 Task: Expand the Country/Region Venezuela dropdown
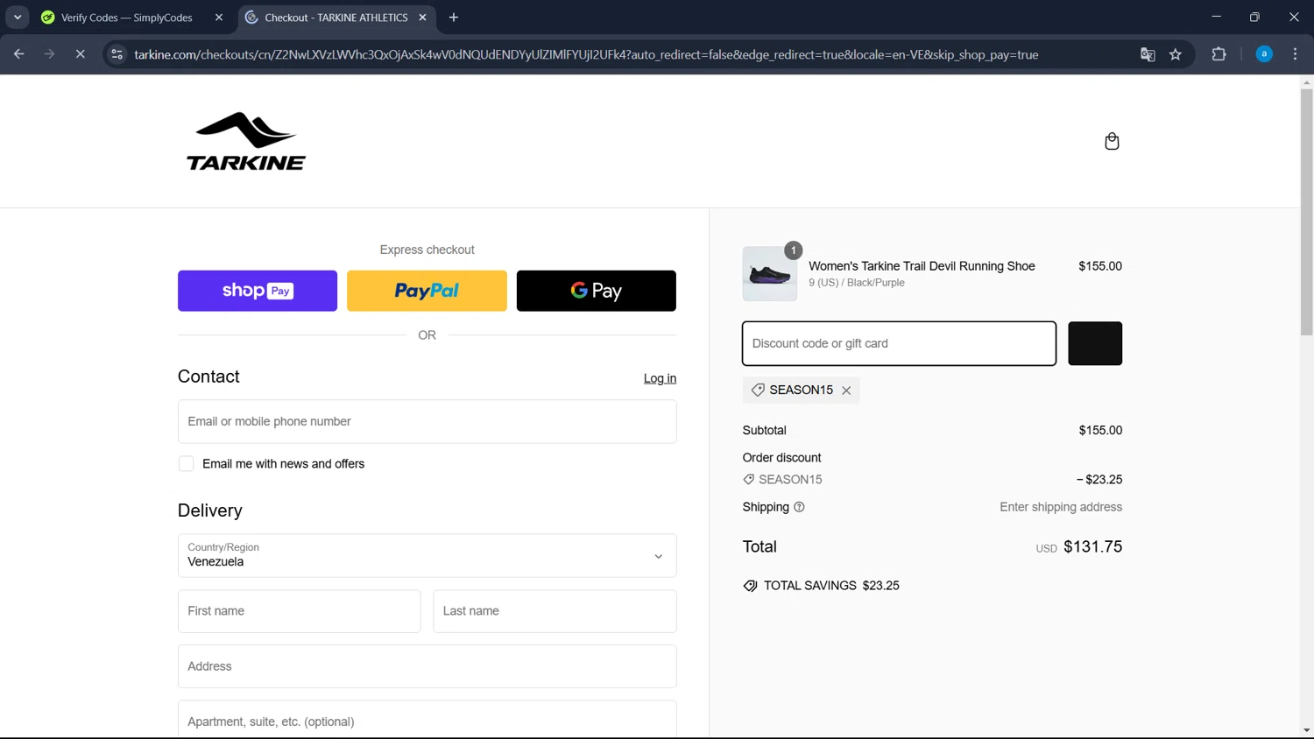[427, 556]
